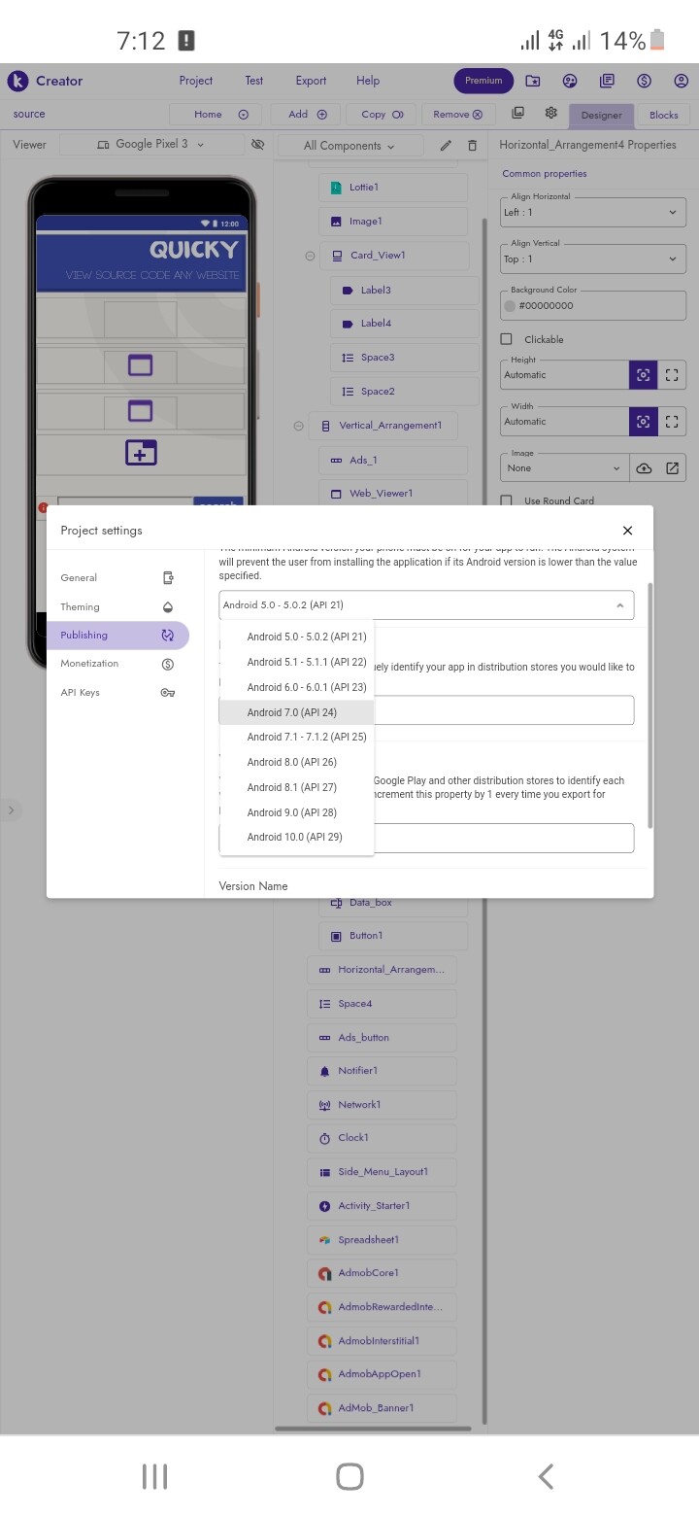Click the Kodular Creator logo icon
Image resolution: width=699 pixels, height=1516 pixels.
tap(17, 81)
